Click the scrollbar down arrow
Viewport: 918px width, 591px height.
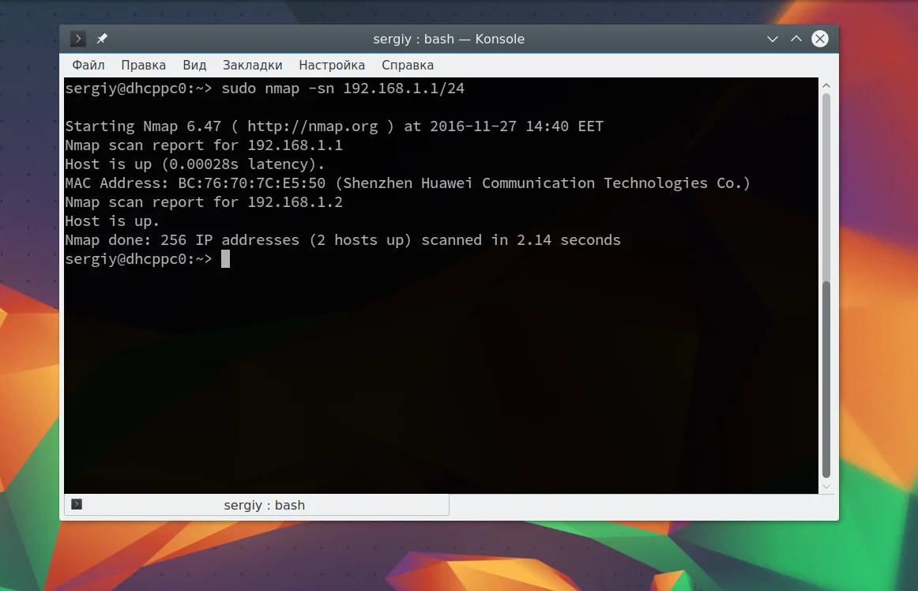(826, 487)
